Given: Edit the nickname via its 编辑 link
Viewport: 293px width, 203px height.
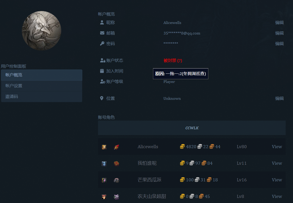Looking at the screenshot, I should tap(279, 23).
